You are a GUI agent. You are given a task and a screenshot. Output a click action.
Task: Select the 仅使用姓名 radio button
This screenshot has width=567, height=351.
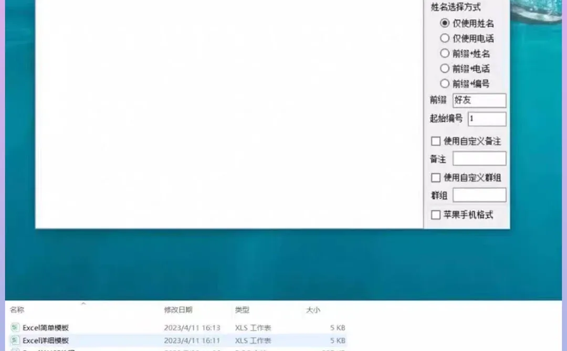(445, 23)
